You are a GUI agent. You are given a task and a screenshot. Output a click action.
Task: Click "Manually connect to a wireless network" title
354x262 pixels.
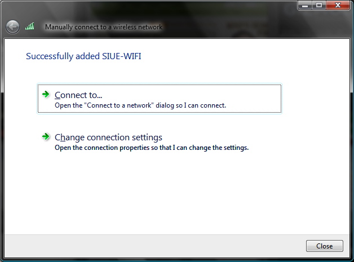click(x=103, y=26)
